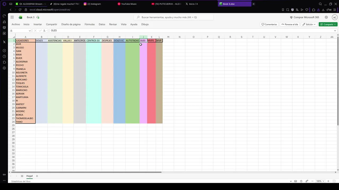Screen dimensions: 339x190
Task: Click the green Excel logo icon
Action: point(20,17)
